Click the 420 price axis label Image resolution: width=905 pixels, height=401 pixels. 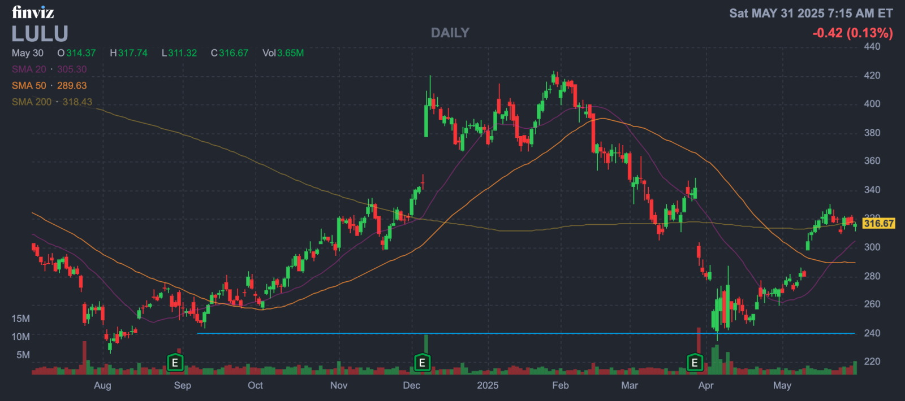[872, 75]
